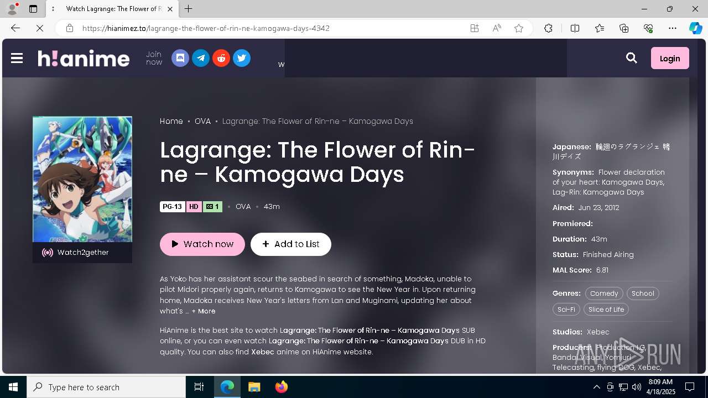Open Edge Settings and more menu
708x398 pixels.
673,28
